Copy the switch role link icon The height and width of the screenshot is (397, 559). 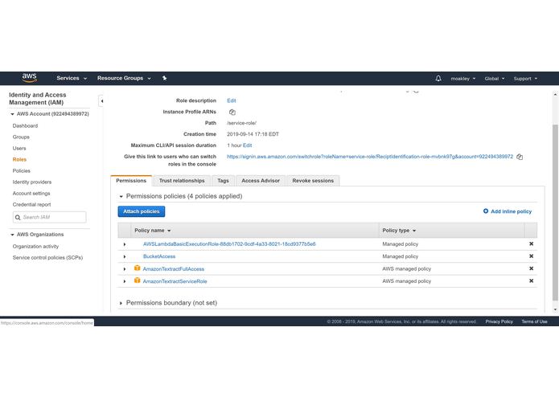pos(520,157)
